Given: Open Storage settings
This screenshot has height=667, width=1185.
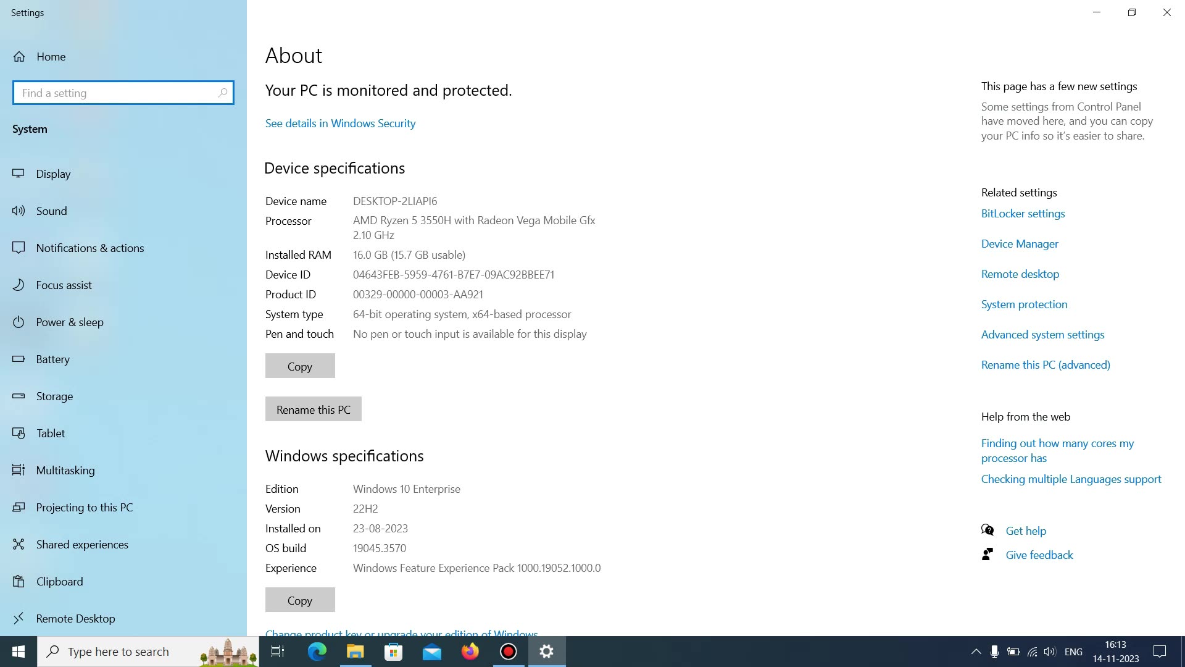Looking at the screenshot, I should pos(54,396).
